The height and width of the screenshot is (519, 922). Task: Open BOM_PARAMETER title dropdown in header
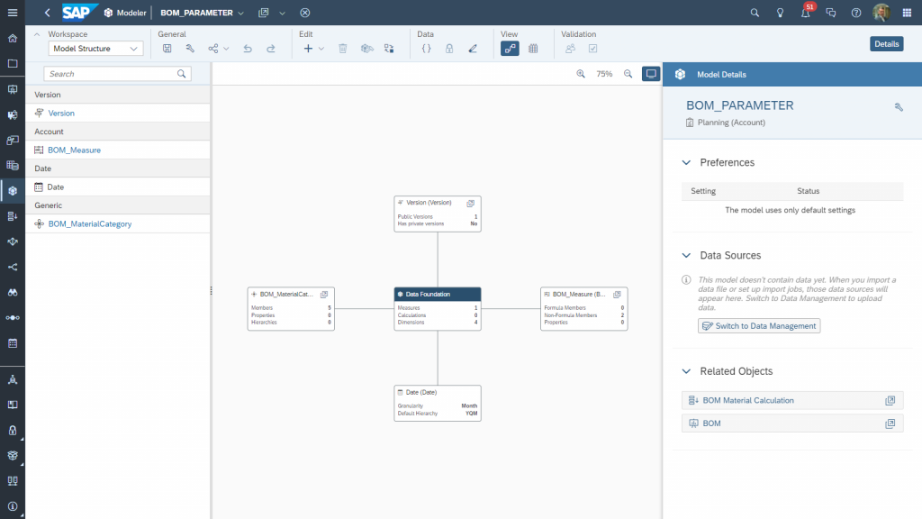[240, 13]
